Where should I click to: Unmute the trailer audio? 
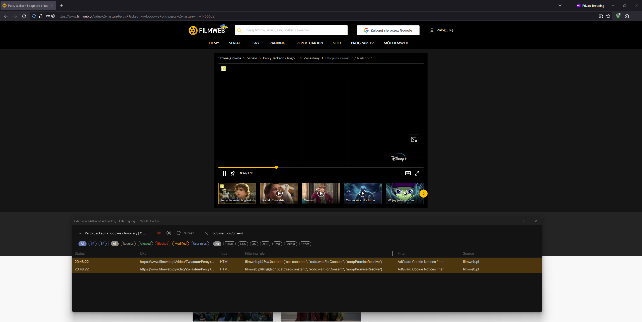pyautogui.click(x=233, y=173)
